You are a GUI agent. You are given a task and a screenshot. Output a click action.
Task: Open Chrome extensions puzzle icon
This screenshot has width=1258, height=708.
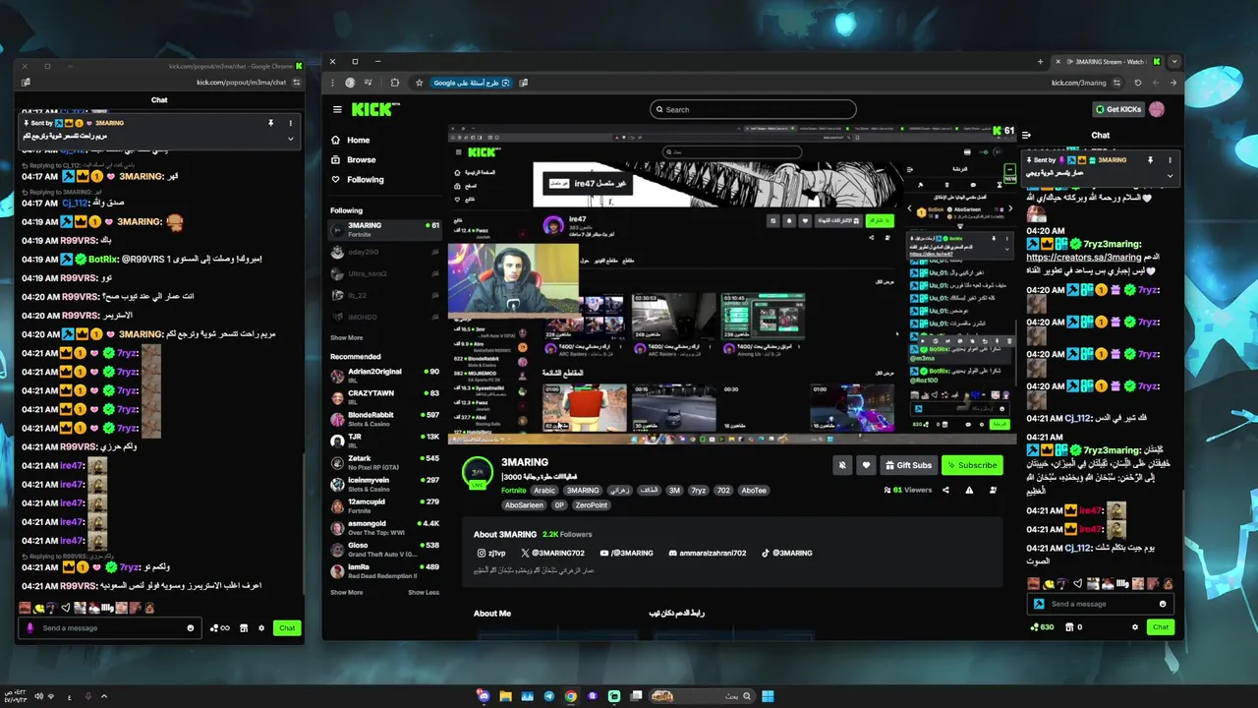[x=394, y=83]
